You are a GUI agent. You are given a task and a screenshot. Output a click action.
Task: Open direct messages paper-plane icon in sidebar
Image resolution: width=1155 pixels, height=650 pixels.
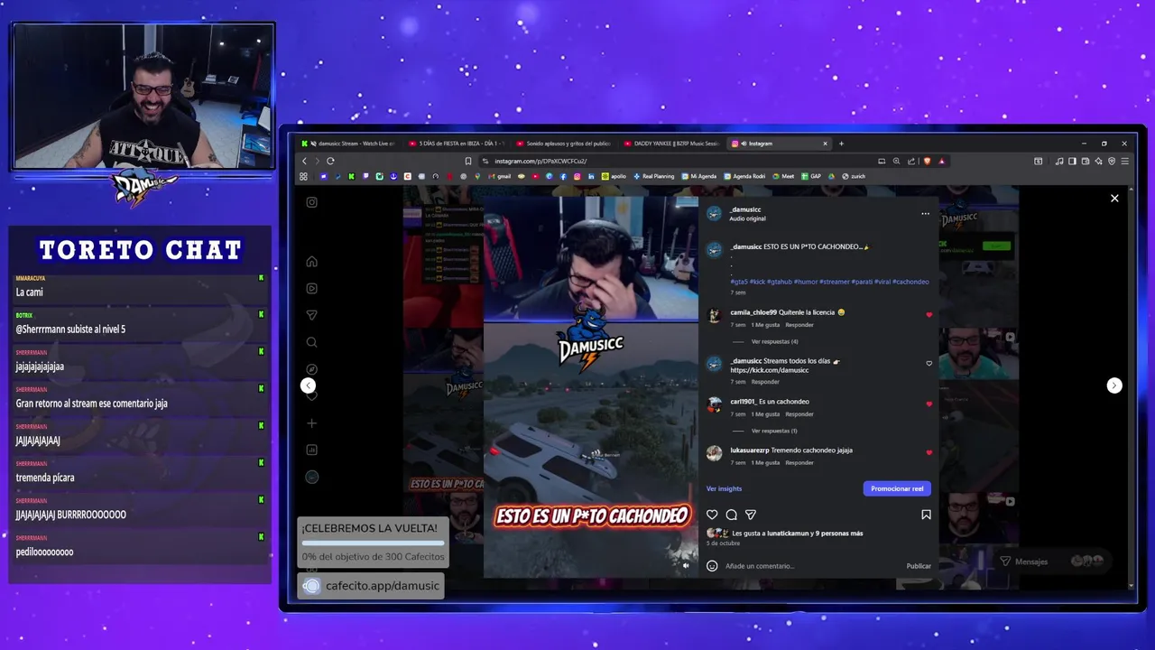pos(311,315)
